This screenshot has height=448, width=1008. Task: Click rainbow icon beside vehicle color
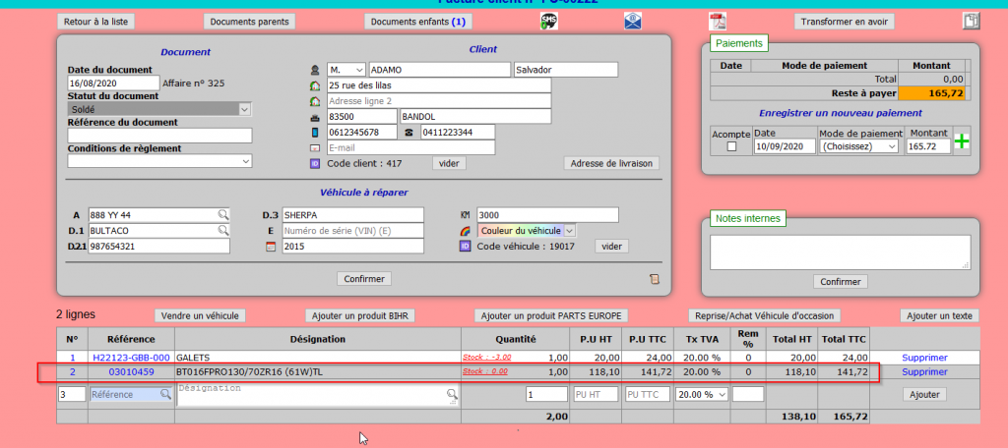(x=466, y=231)
